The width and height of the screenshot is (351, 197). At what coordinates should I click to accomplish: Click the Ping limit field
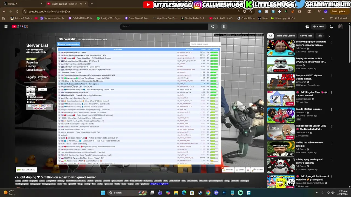pos(30,94)
